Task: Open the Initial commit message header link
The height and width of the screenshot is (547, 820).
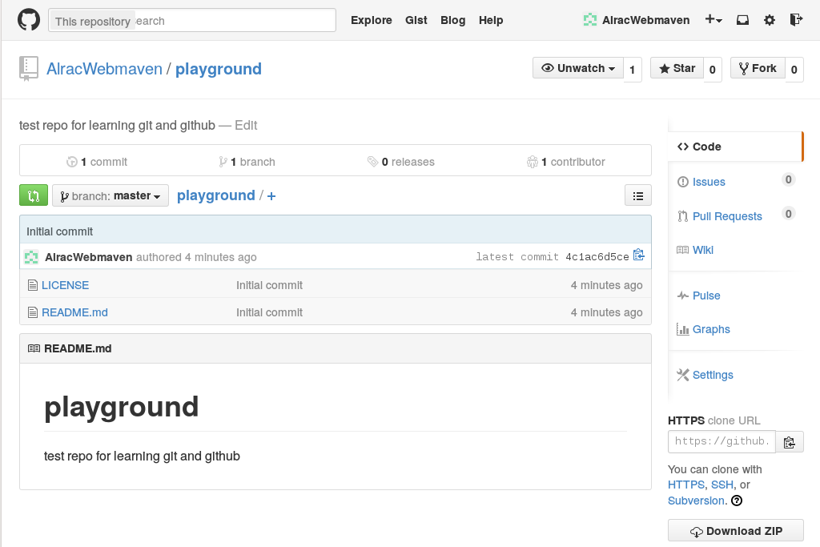Action: (59, 231)
